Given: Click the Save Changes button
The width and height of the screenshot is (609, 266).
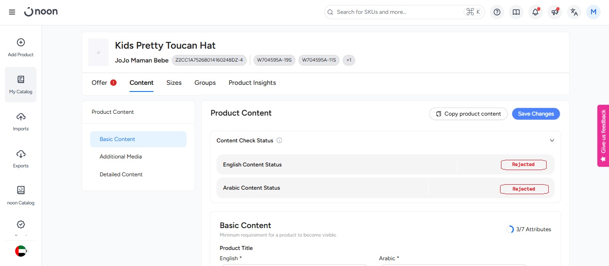Looking at the screenshot, I should click(x=535, y=114).
